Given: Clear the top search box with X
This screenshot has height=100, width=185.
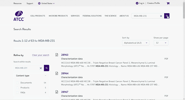Looking at the screenshot, I should tap(161, 16).
